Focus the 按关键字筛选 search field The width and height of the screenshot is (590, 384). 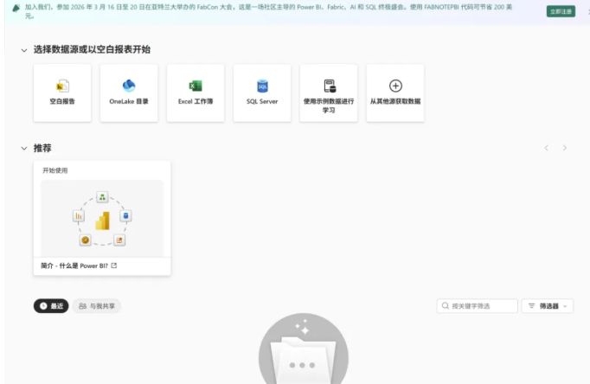(478, 306)
